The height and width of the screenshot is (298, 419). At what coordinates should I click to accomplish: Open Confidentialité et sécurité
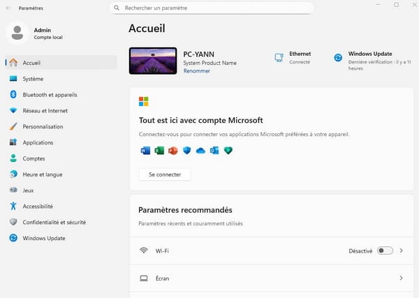tap(61, 222)
